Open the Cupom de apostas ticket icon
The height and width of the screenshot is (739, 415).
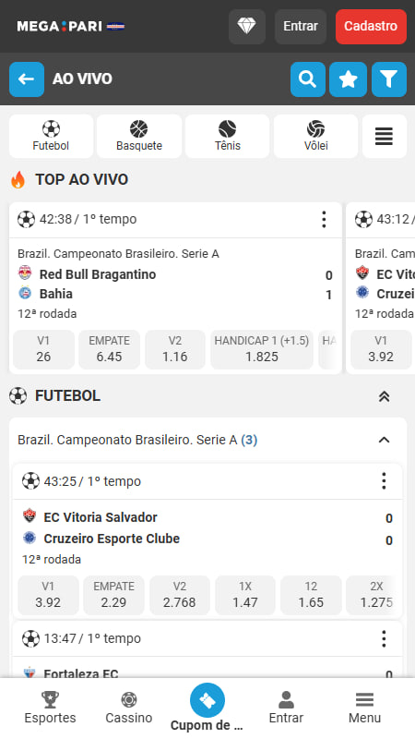(x=207, y=700)
